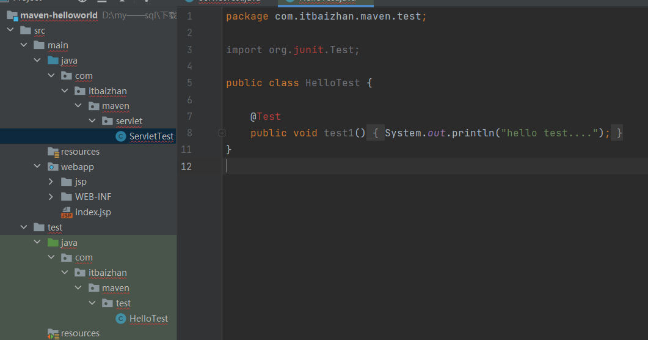648x340 pixels.
Task: Select the servlet package label
Action: (129, 121)
